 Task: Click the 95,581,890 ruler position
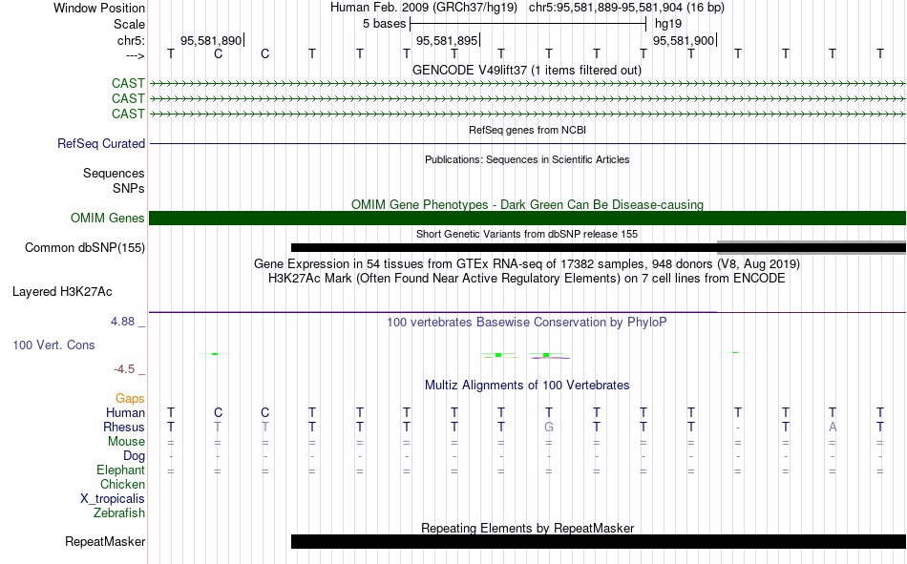click(x=211, y=40)
